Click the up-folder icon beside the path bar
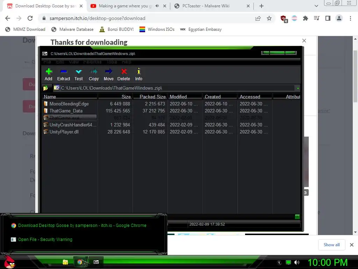Screen dimensions: 358x269 click(x=46, y=88)
